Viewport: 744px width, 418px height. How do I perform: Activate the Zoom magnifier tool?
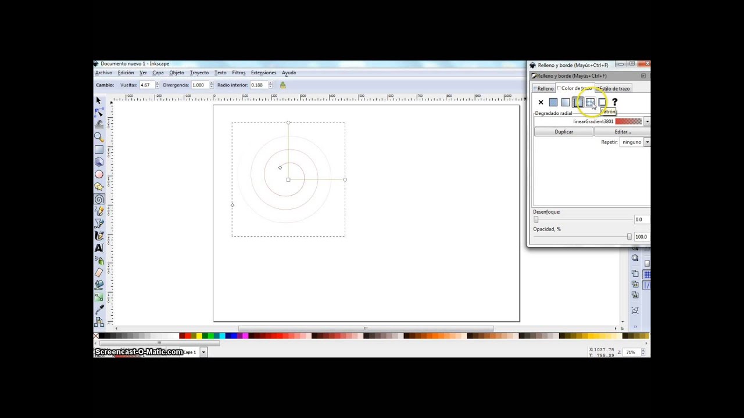[x=99, y=137]
